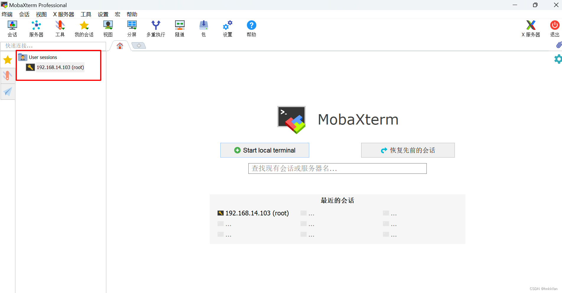Restore down the MobaXterm window
Image resolution: width=562 pixels, height=293 pixels.
click(x=535, y=5)
